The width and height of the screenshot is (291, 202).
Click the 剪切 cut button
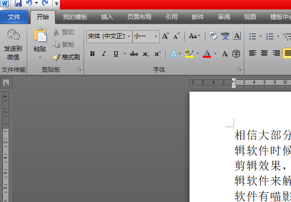63,32
